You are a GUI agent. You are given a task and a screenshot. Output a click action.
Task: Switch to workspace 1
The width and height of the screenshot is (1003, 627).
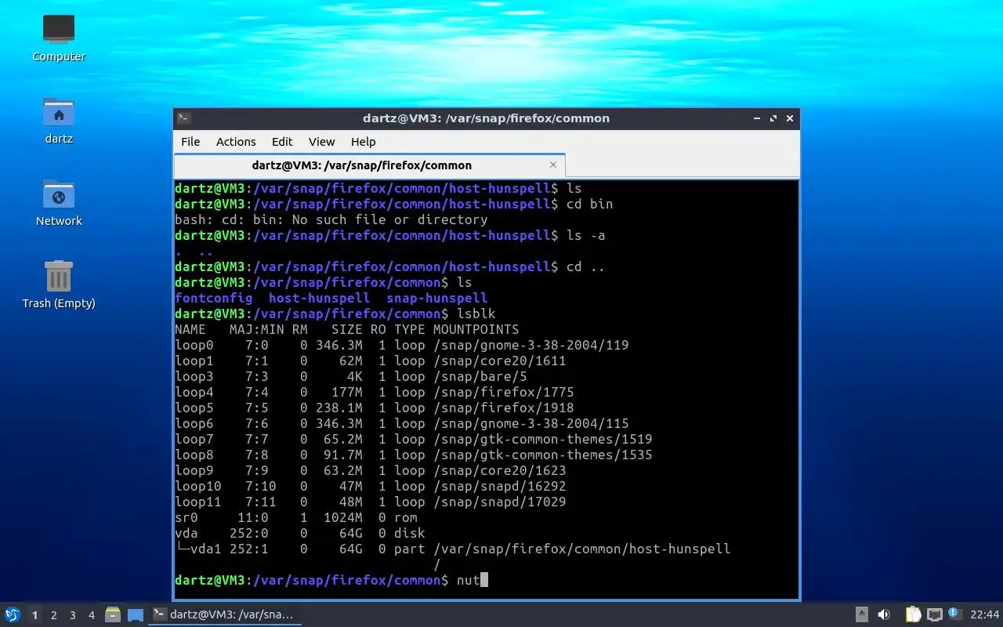[x=34, y=615]
